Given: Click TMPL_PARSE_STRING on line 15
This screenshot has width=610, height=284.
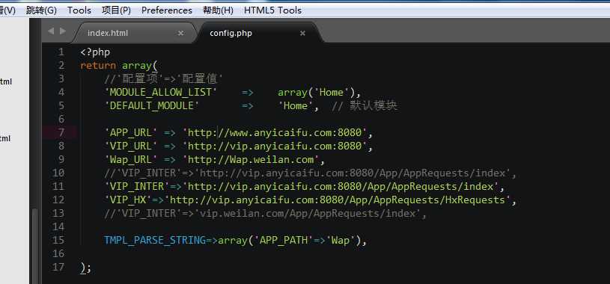Looking at the screenshot, I should coord(154,241).
